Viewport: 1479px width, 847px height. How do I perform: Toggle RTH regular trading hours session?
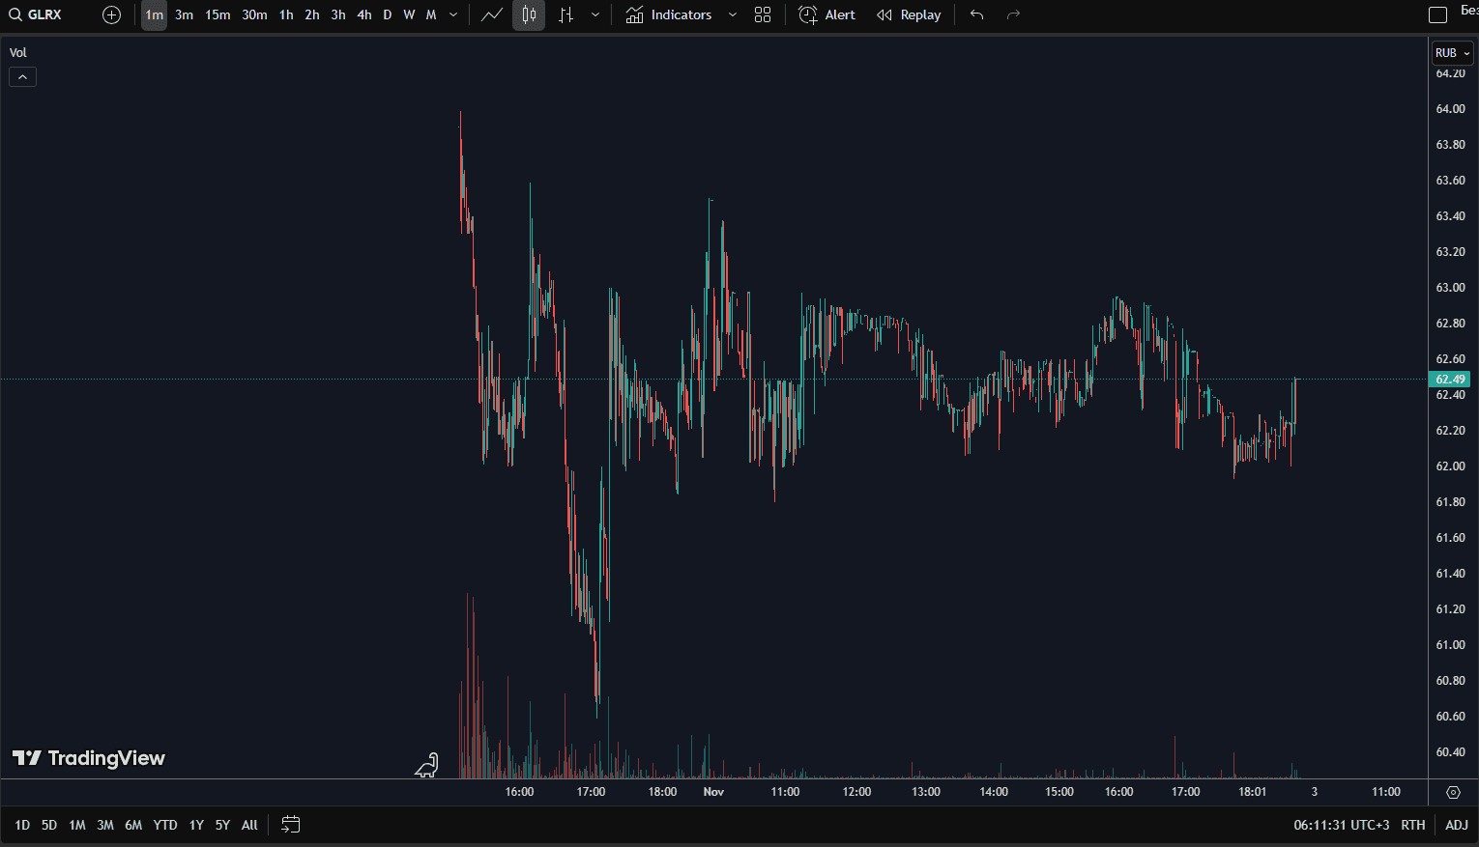1412,825
